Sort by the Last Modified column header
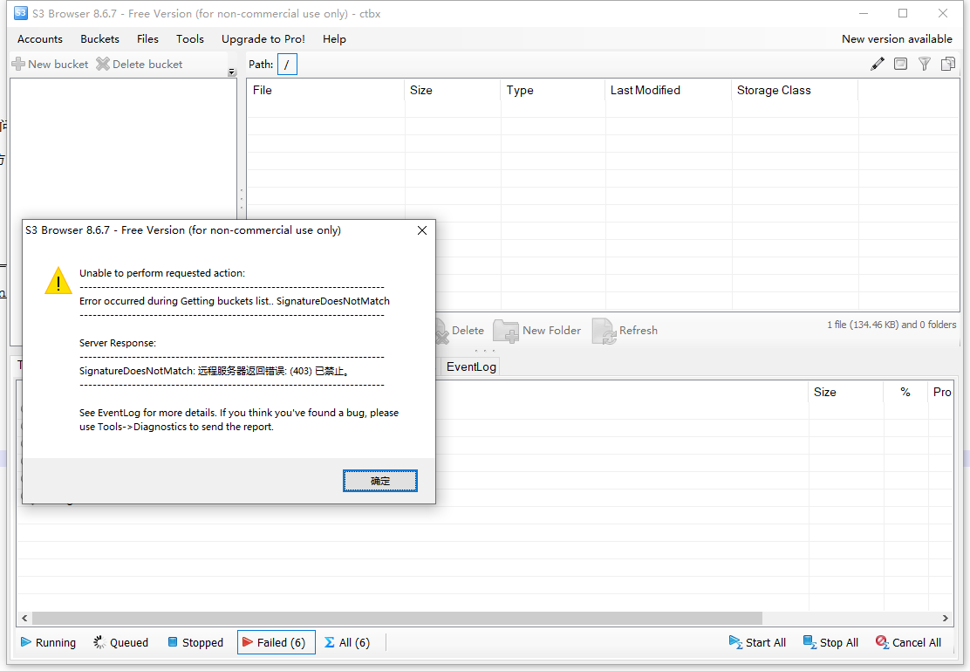970x671 pixels. click(668, 91)
